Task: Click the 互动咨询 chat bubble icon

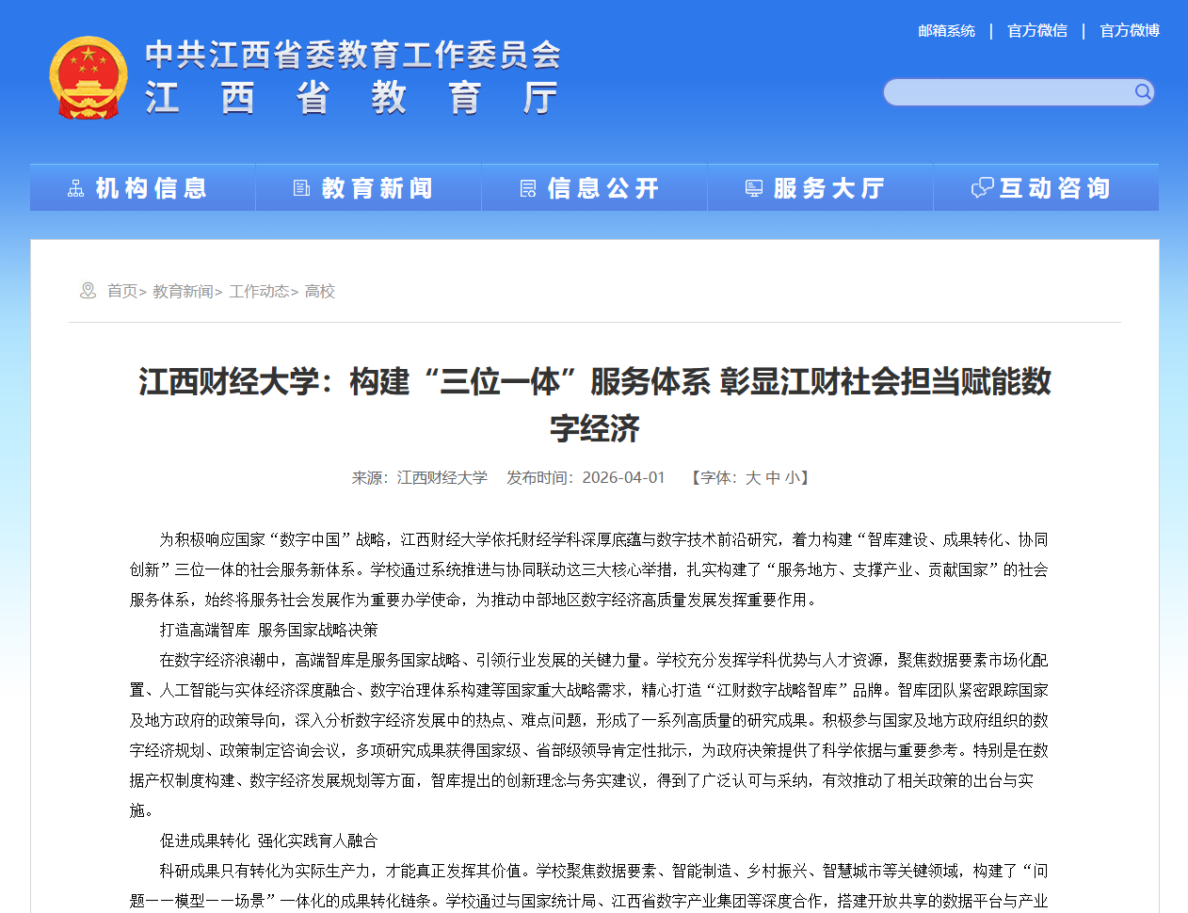Action: tap(982, 188)
